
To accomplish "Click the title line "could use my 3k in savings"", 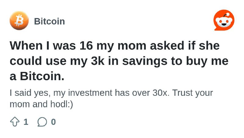I will 88,61.
